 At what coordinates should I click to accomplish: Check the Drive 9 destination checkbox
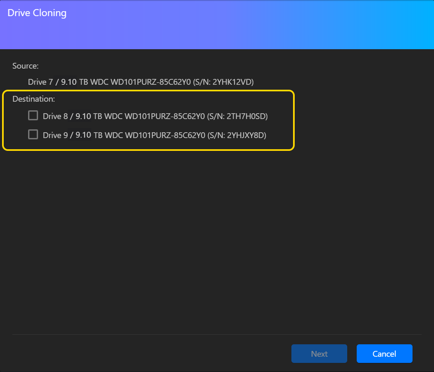(x=33, y=134)
